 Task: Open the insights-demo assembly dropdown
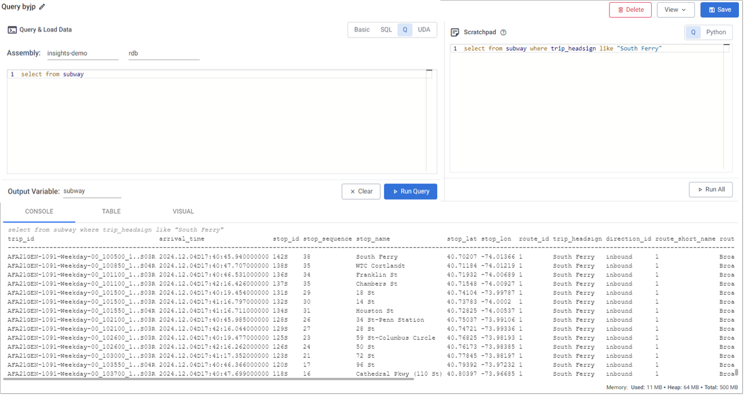[x=83, y=53]
